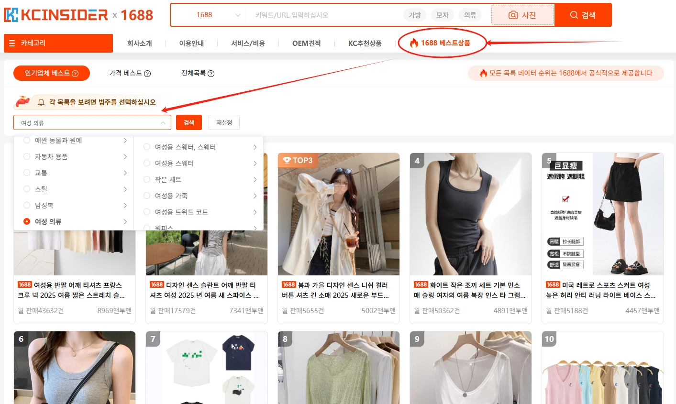The width and height of the screenshot is (676, 404).
Task: Open the help icon next to 인기업체 베스트
Action: (x=75, y=74)
